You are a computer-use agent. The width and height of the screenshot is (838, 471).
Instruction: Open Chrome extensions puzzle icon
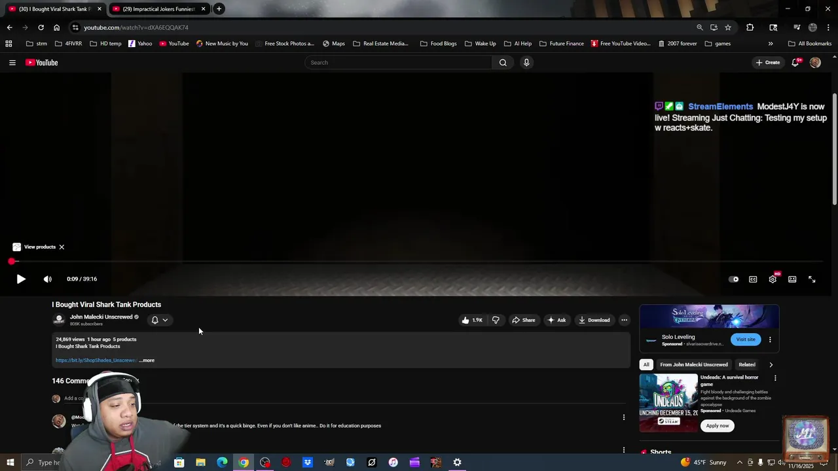750,27
